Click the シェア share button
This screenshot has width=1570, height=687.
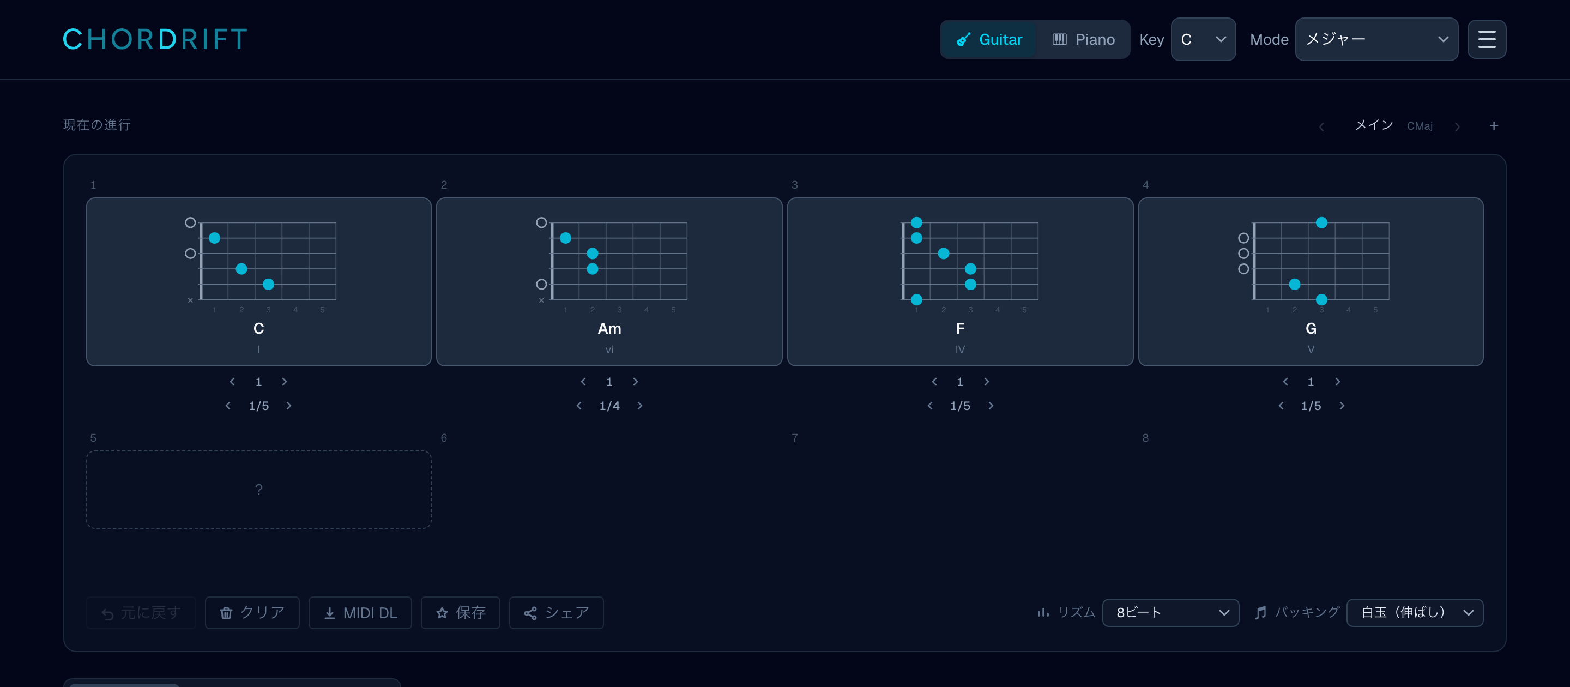click(556, 613)
